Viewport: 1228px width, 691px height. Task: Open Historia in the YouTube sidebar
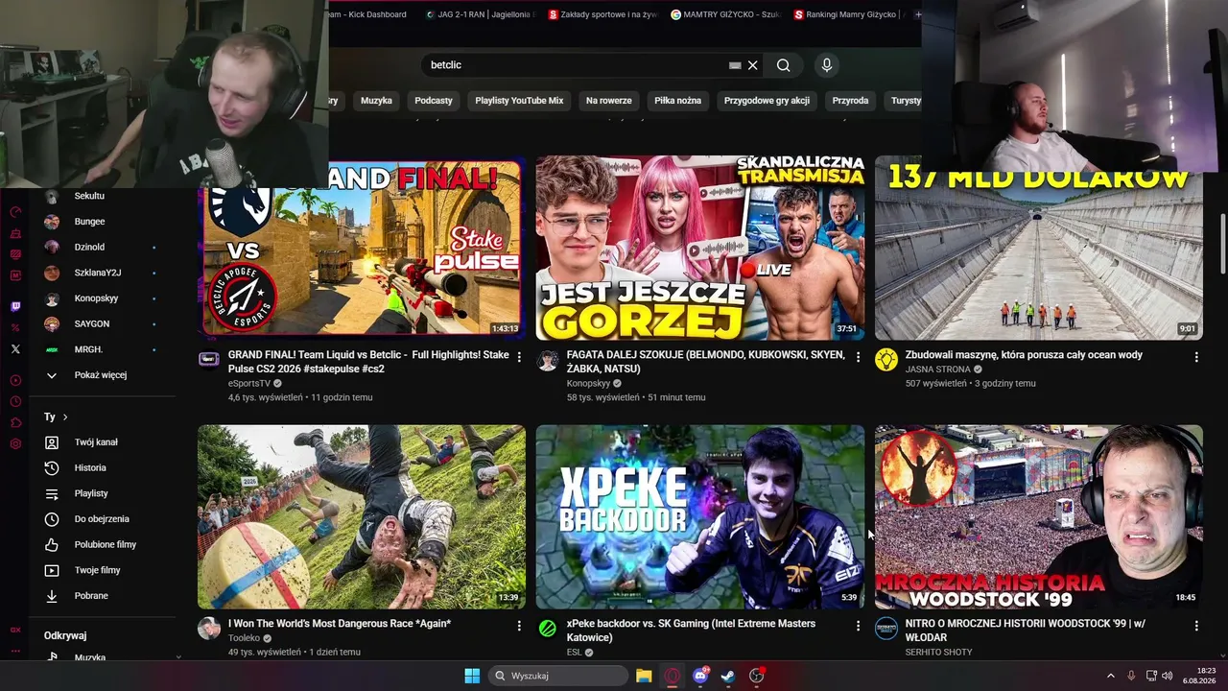(x=92, y=468)
